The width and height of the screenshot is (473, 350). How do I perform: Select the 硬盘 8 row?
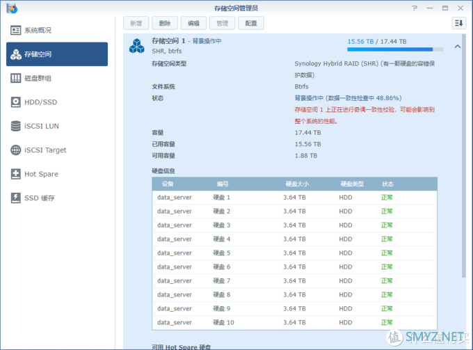294,295
